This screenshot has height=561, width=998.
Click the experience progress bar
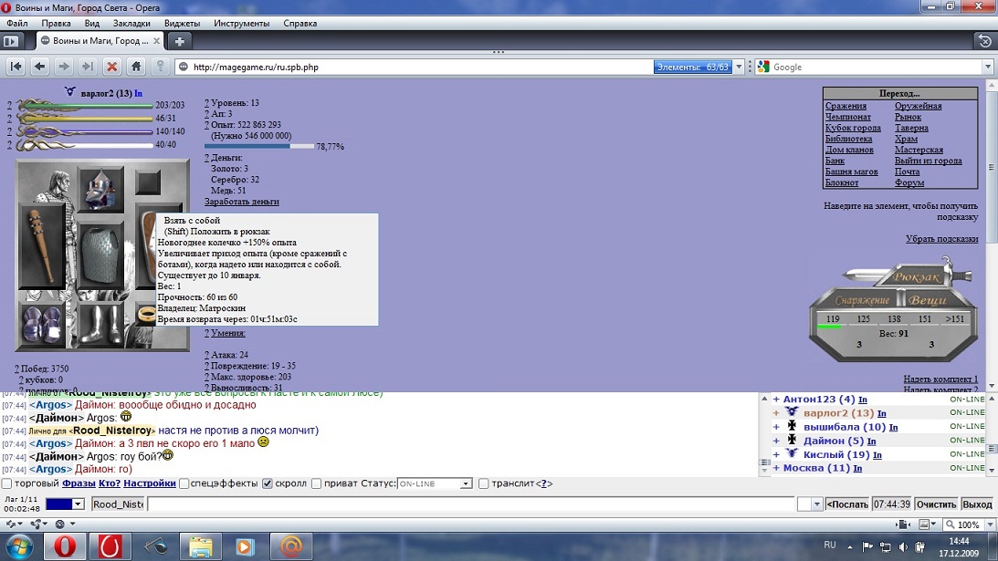[259, 146]
